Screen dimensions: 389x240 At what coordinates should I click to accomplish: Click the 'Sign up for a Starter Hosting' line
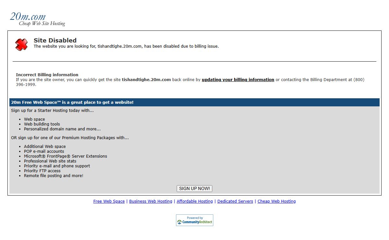pyautogui.click(x=52, y=110)
